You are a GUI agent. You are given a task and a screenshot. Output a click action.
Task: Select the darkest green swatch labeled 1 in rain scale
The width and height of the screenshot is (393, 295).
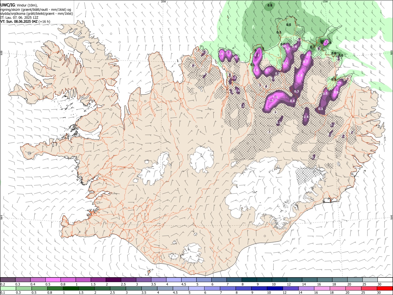click(x=71, y=288)
